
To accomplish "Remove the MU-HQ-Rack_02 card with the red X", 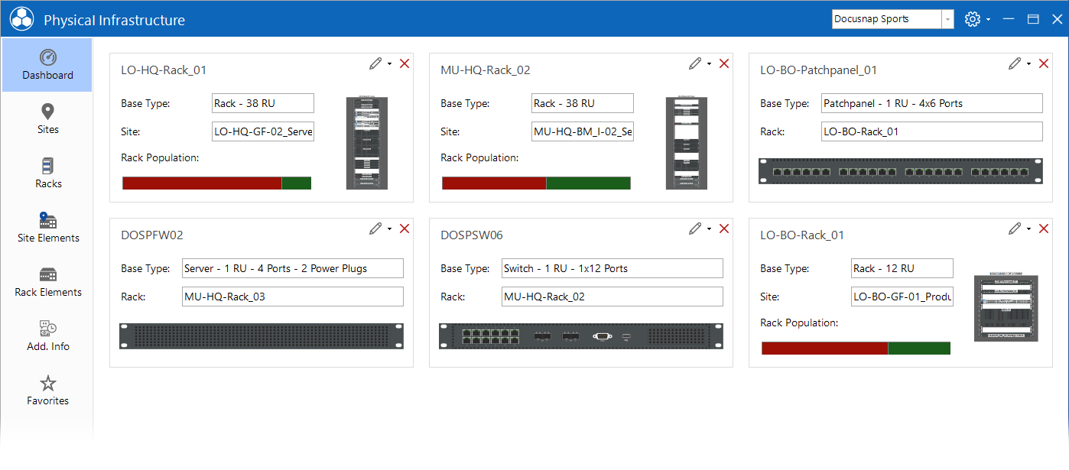I will [x=724, y=63].
